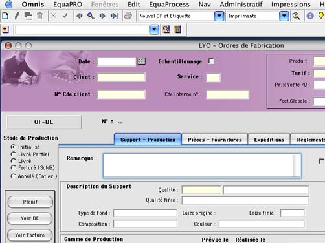Screen dimensions: 325x243
Task: Select the Livré radio button
Action: (13, 161)
